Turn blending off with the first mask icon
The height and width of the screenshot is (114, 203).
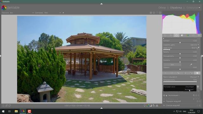[x=166, y=73]
